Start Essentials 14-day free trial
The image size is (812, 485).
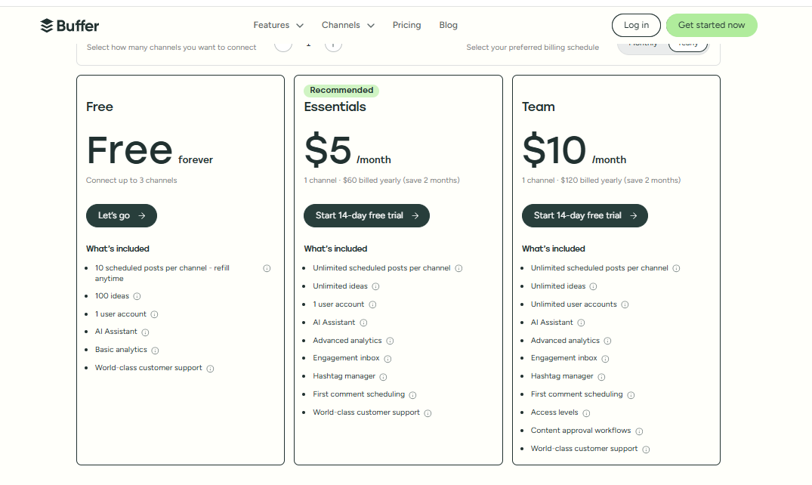coord(366,215)
